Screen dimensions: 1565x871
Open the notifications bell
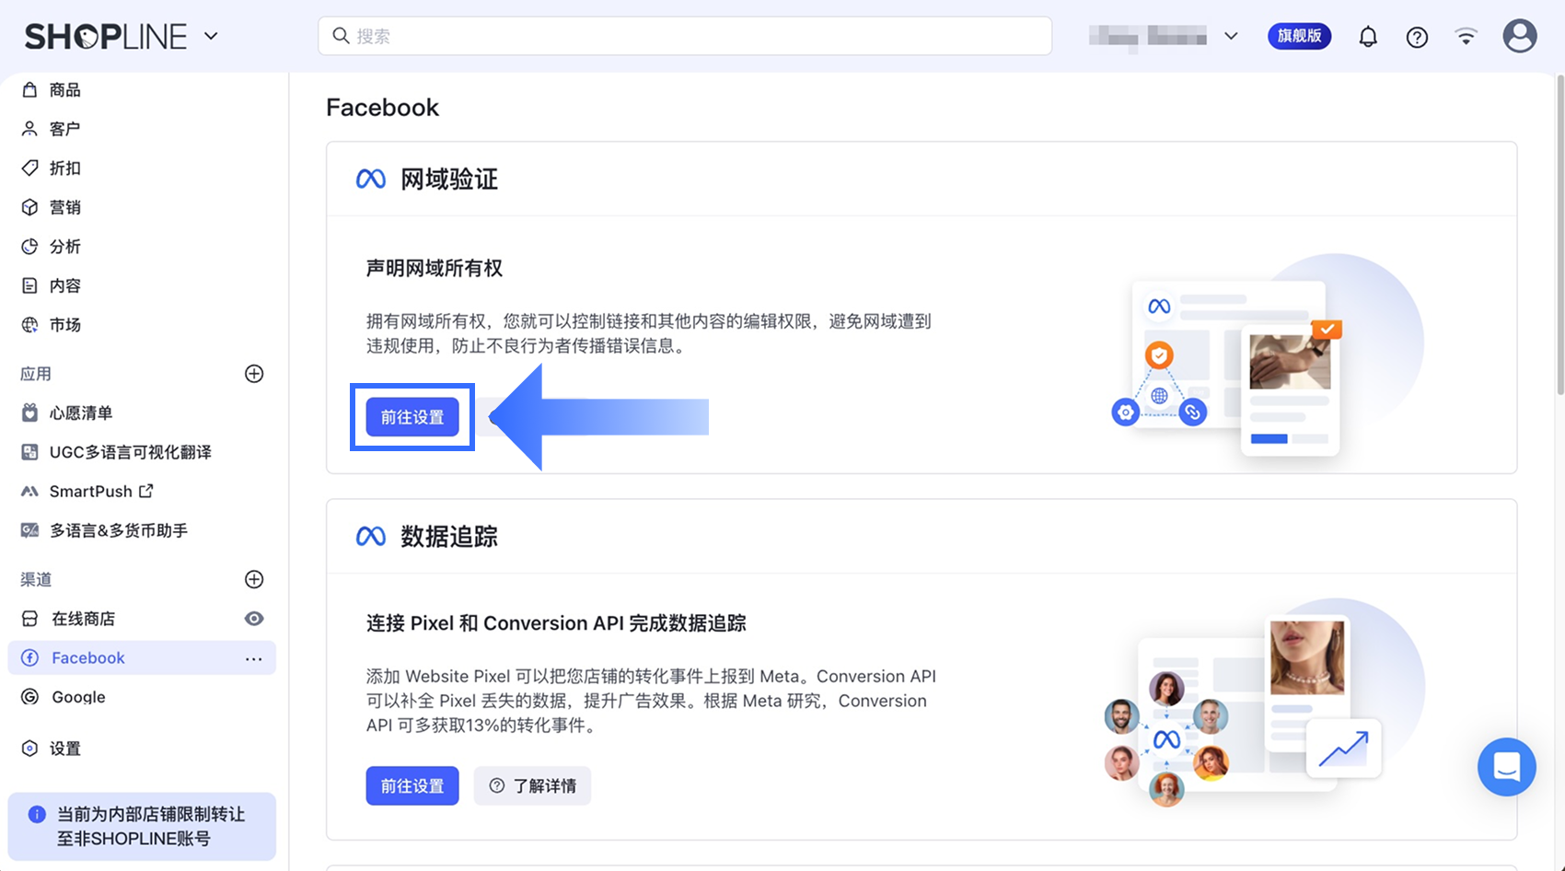pyautogui.click(x=1368, y=37)
